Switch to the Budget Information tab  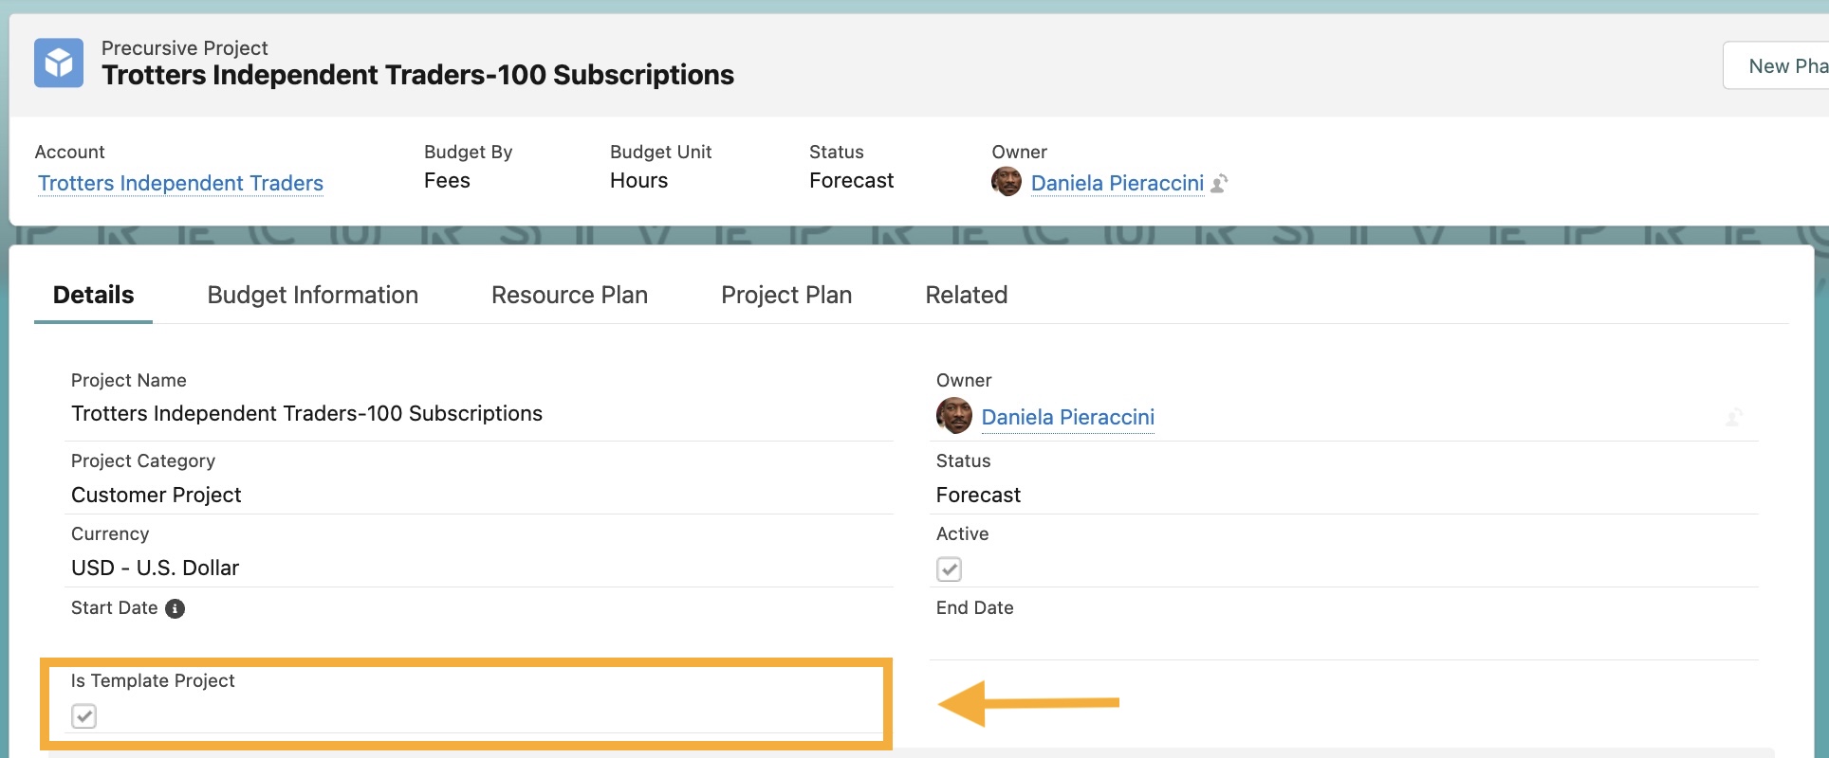(312, 295)
